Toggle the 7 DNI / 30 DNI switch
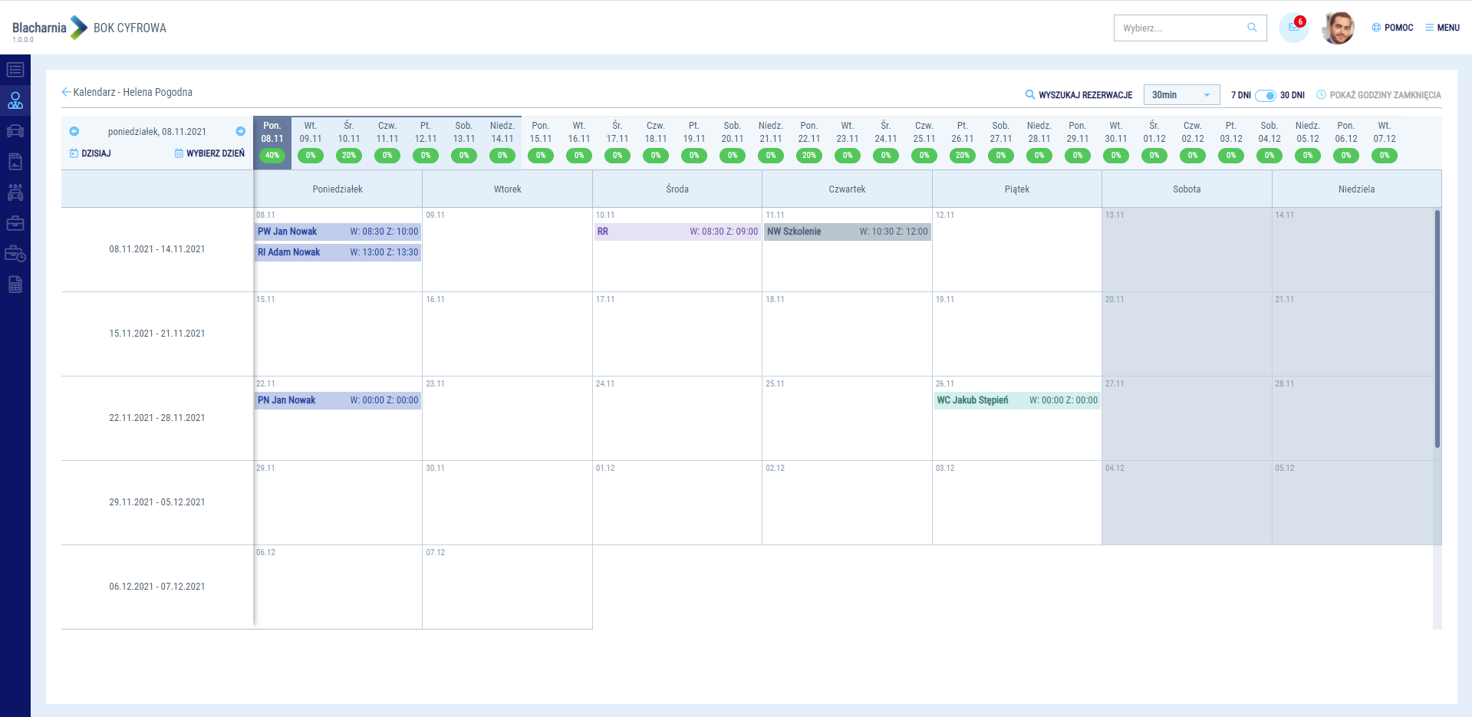Image resolution: width=1472 pixels, height=717 pixels. click(x=1265, y=95)
